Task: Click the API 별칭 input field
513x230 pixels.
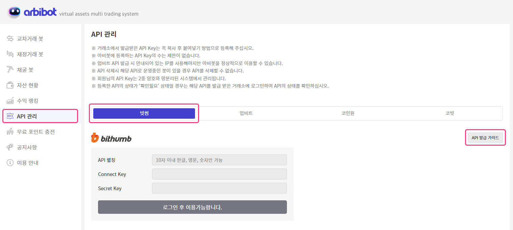Action: pyautogui.click(x=219, y=160)
